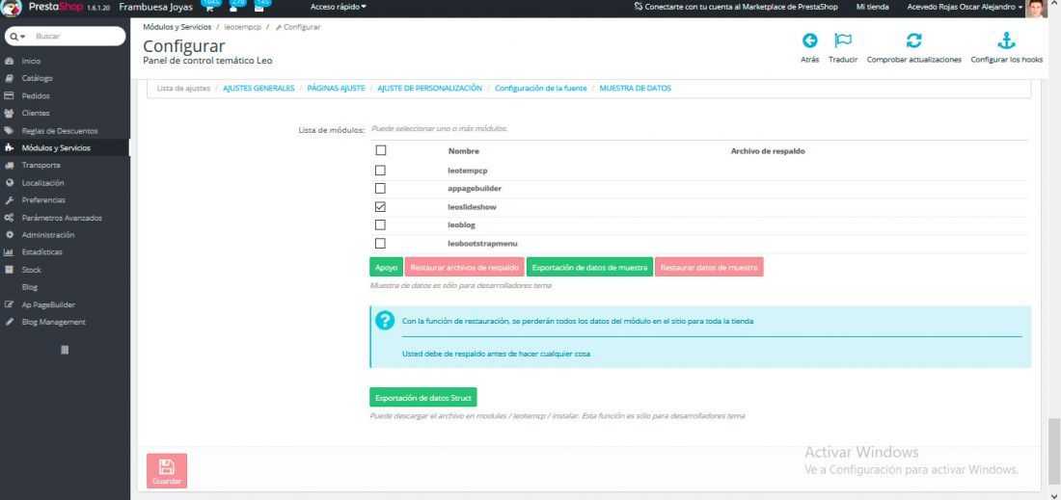Viewport: 1061px width, 500px height.
Task: Click the Stock box icon
Action: point(10,270)
